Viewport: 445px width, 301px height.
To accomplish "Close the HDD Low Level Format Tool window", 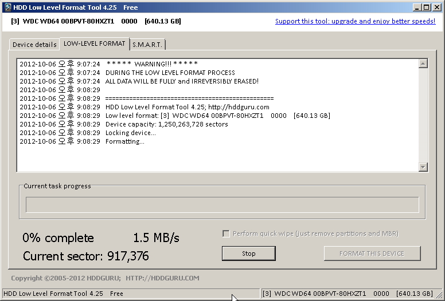I will click(x=436, y=7).
